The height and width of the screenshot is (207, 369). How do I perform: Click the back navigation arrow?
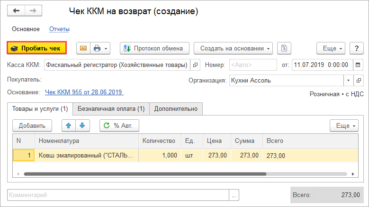[x=16, y=10]
